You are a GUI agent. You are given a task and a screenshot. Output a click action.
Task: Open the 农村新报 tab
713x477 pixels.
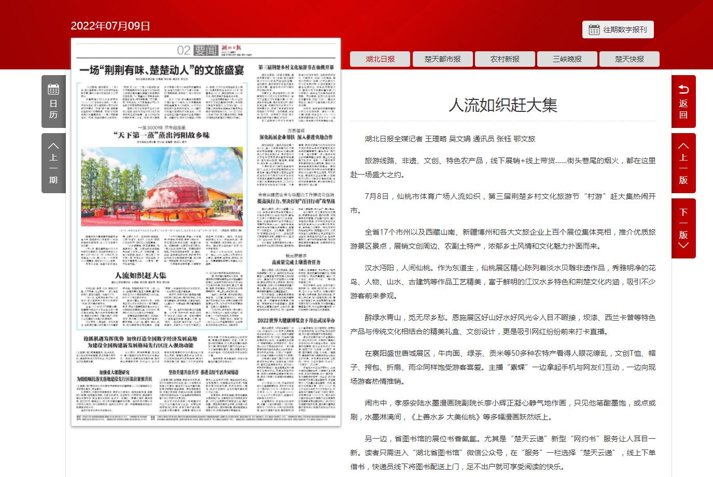(505, 59)
